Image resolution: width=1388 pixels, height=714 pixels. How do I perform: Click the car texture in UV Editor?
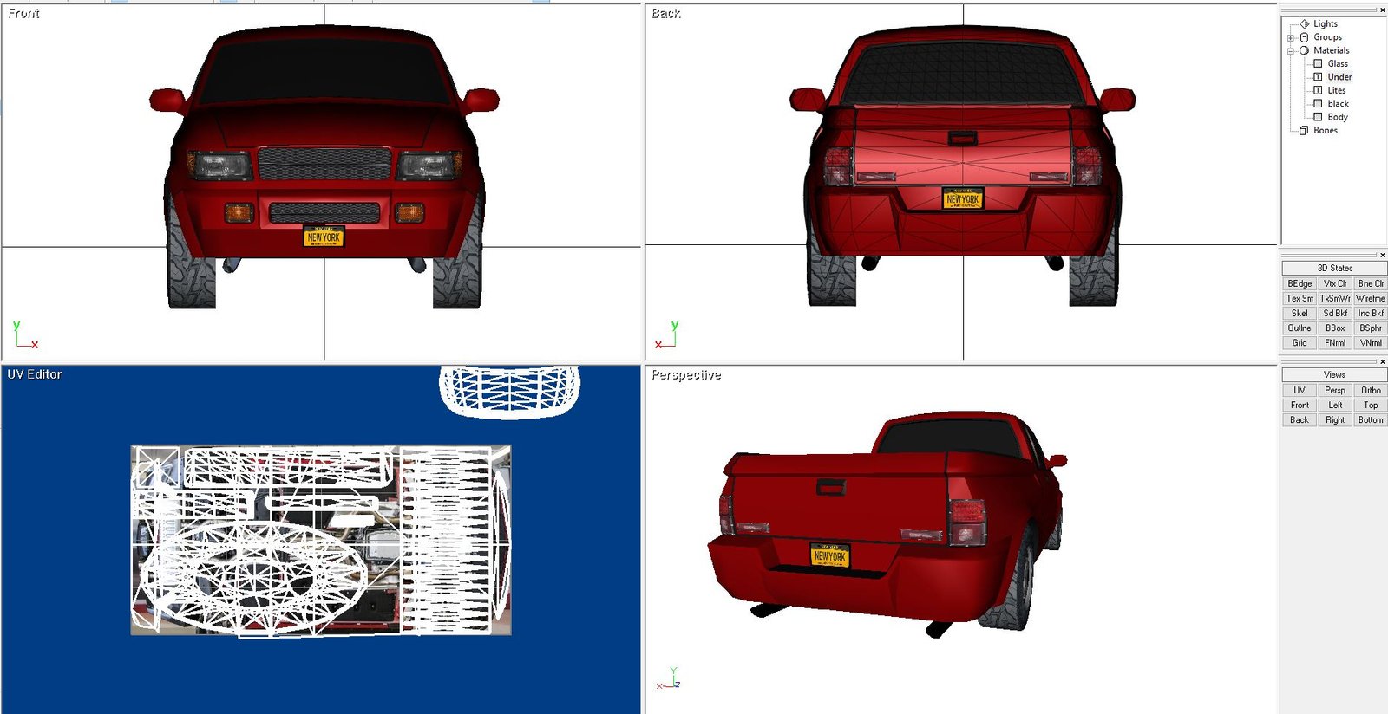pyautogui.click(x=321, y=540)
